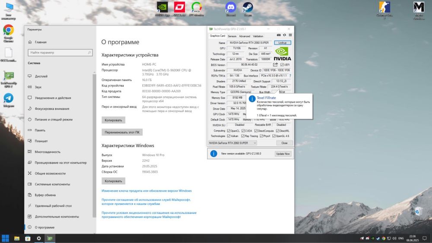Open the GPU-Z hamburger menu
The image size is (432, 243).
pos(290,35)
